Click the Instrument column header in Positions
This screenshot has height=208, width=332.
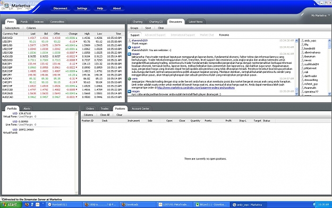[x=137, y=121]
